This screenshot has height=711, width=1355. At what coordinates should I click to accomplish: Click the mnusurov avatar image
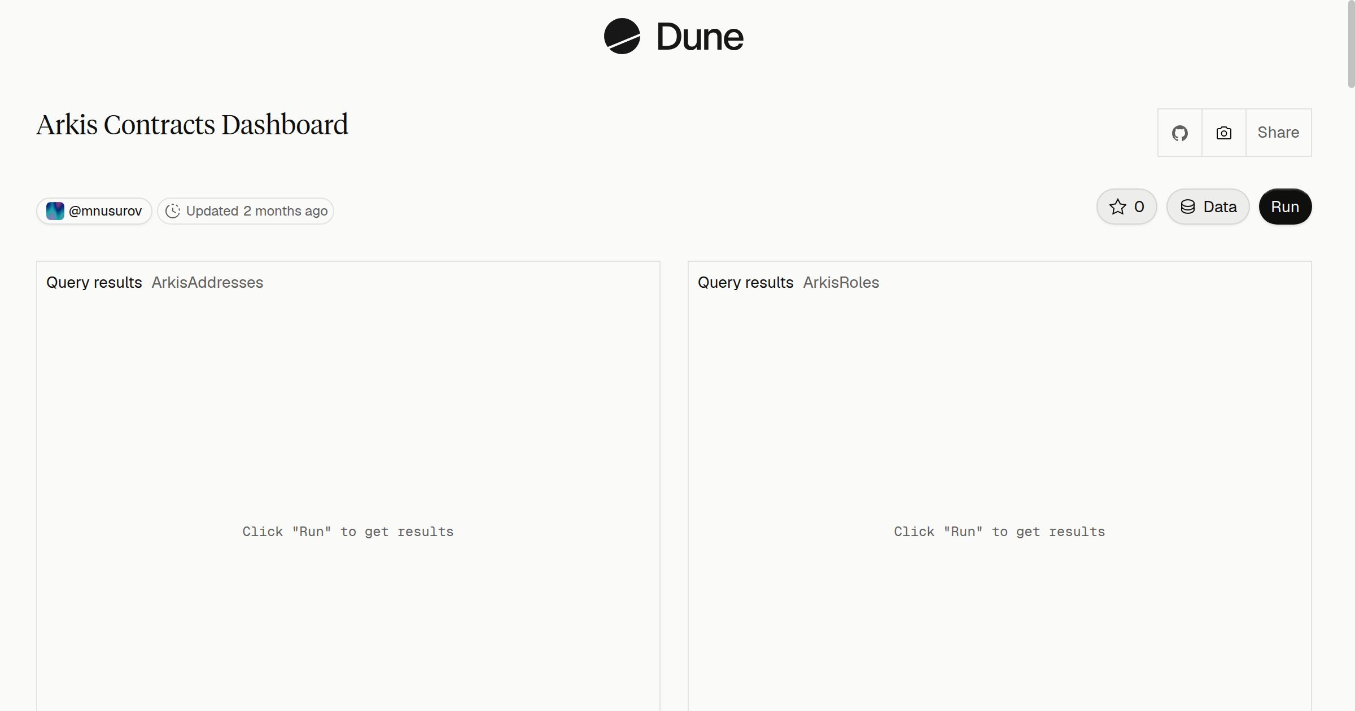55,211
